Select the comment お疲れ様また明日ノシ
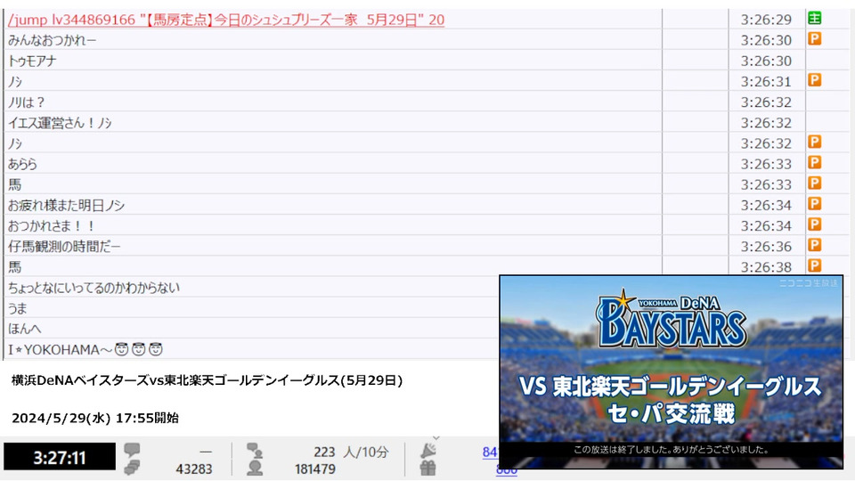 click(x=67, y=206)
